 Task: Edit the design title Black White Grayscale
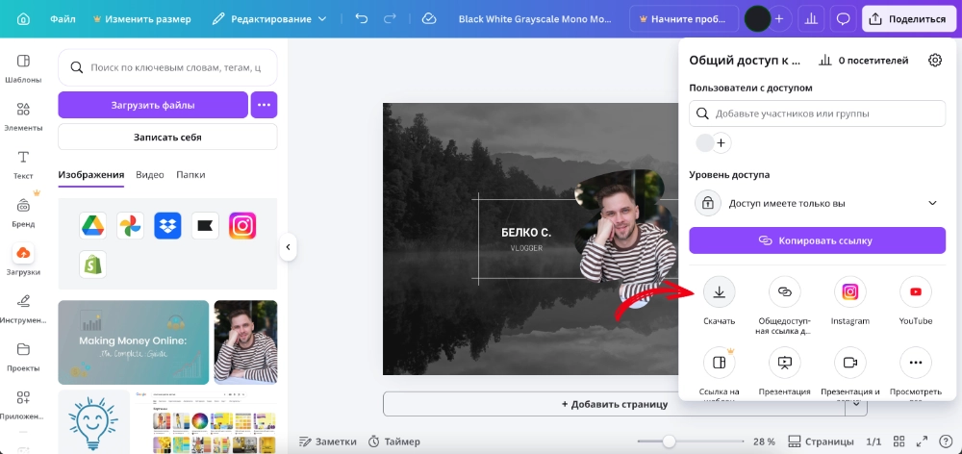pos(535,19)
